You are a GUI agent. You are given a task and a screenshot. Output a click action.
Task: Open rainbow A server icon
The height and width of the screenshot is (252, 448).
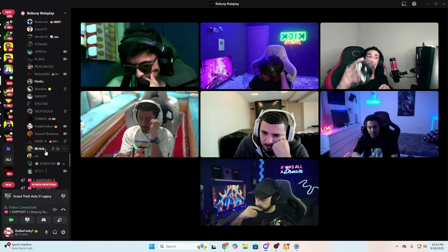click(x=8, y=69)
